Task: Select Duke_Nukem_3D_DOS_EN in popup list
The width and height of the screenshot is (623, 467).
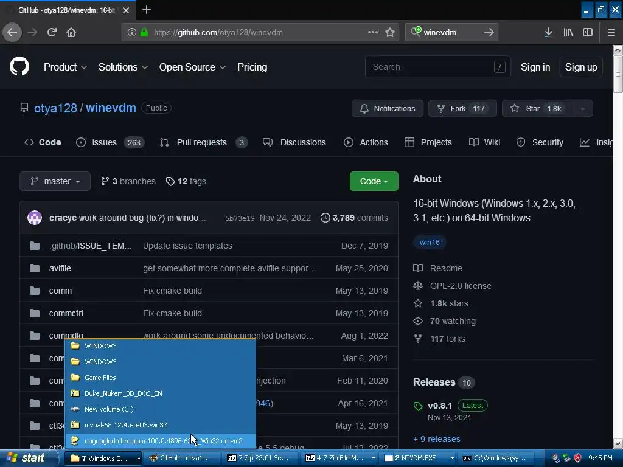Action: click(x=161, y=393)
